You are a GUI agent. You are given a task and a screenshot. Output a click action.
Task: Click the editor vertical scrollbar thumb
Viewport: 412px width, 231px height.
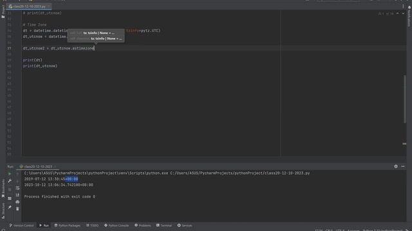click(405, 99)
